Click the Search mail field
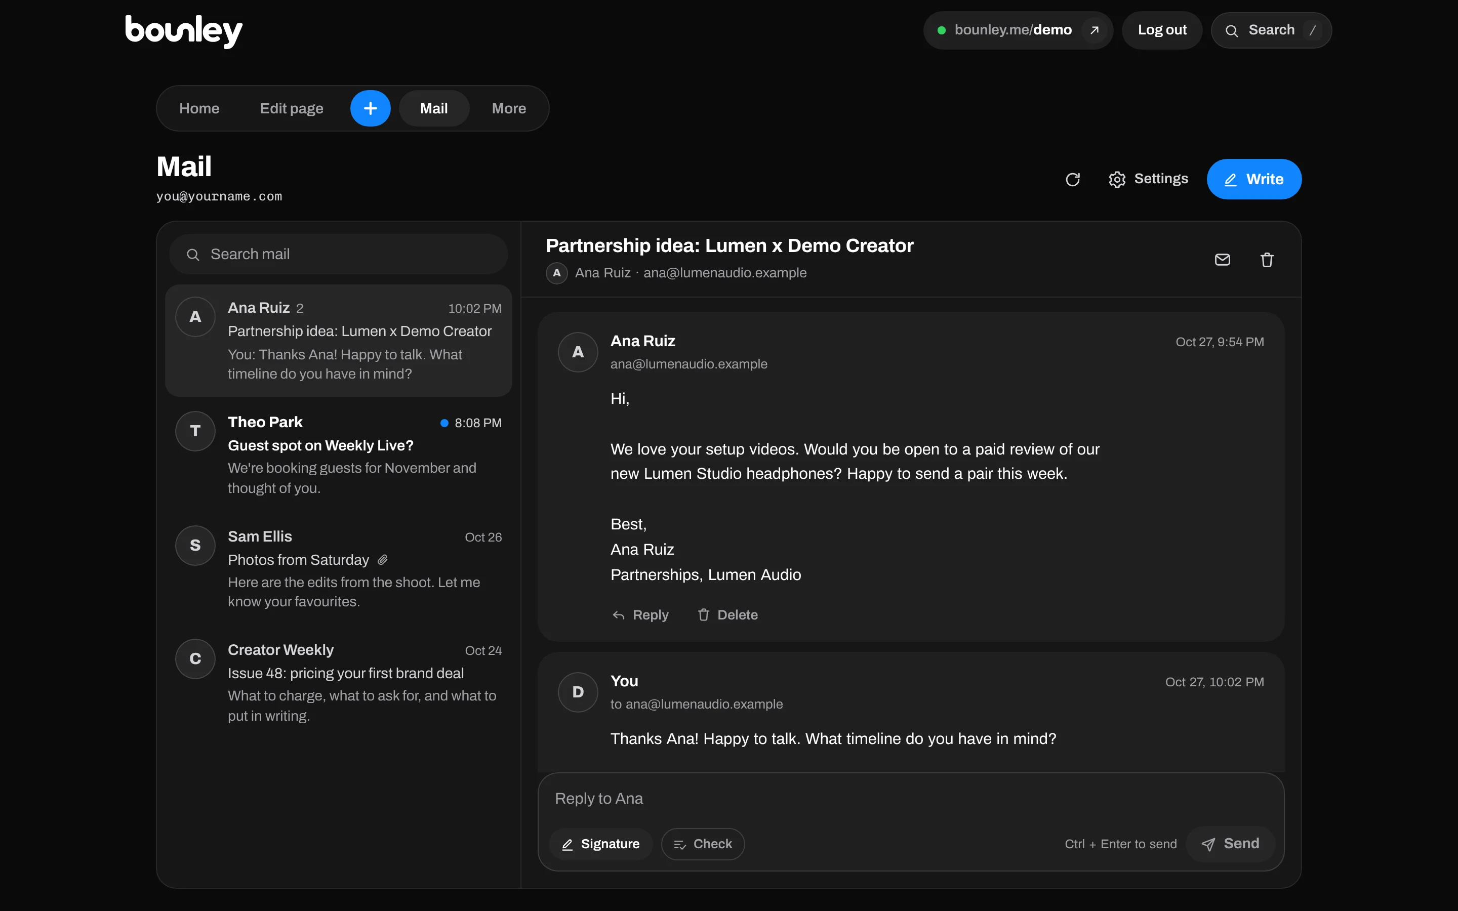The width and height of the screenshot is (1458, 911). point(339,254)
